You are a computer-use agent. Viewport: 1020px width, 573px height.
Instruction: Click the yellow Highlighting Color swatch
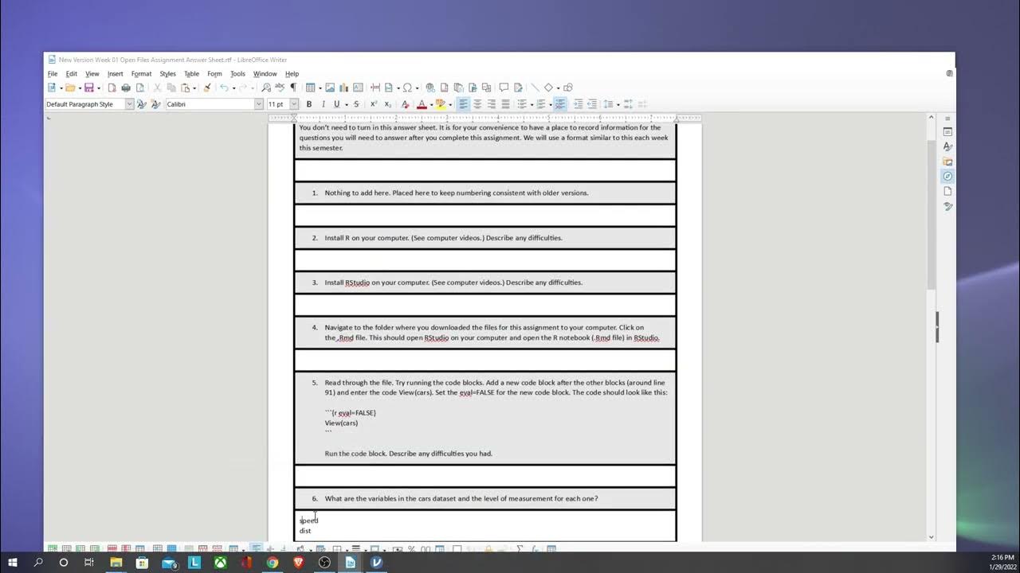(441, 104)
